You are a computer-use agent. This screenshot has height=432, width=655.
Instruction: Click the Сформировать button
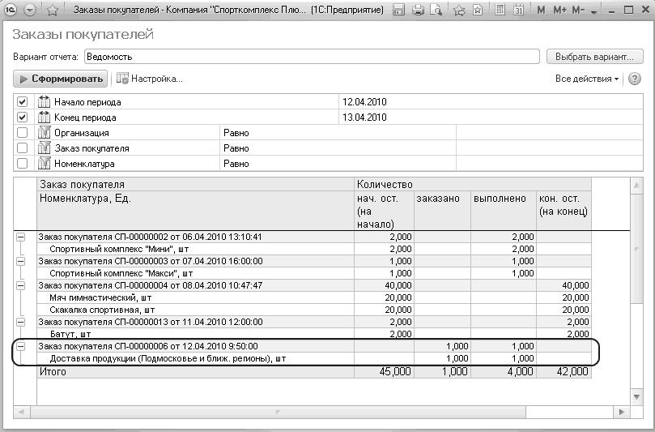(61, 79)
